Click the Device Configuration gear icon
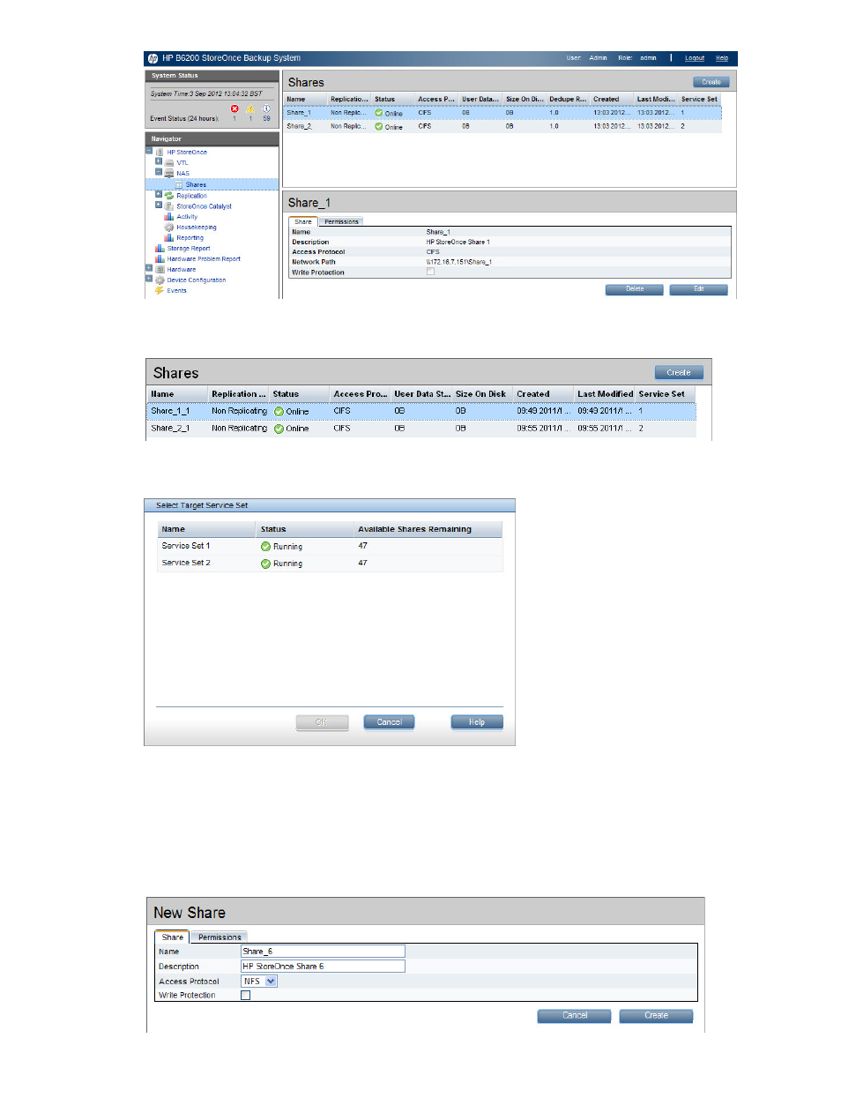The height and width of the screenshot is (1120, 841). pos(160,280)
